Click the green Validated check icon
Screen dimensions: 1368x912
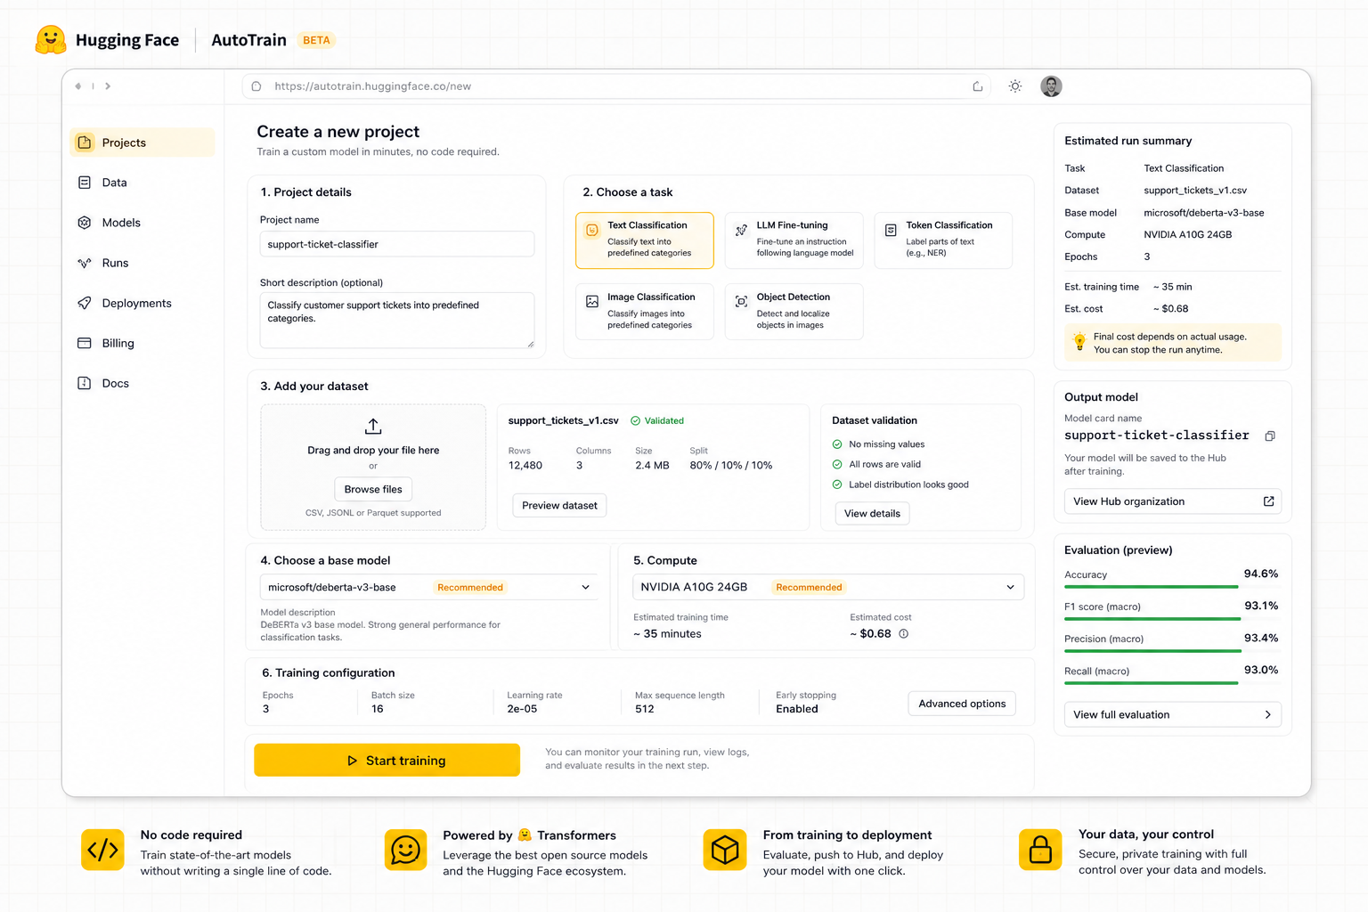636,420
